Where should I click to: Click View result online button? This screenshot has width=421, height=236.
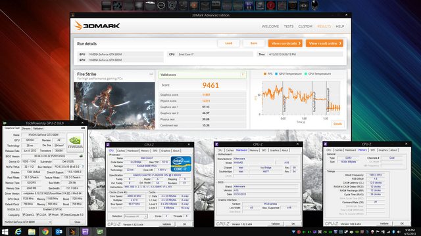[324, 43]
